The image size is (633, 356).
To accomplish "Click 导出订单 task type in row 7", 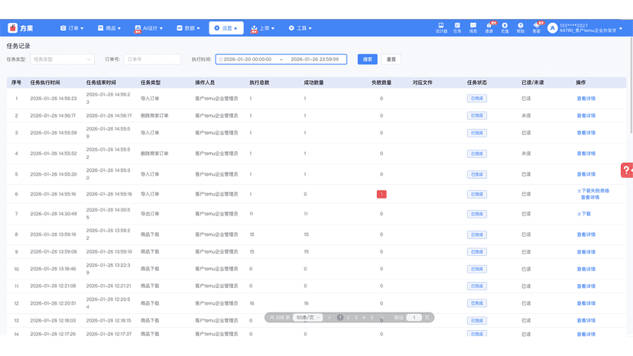I will click(150, 214).
